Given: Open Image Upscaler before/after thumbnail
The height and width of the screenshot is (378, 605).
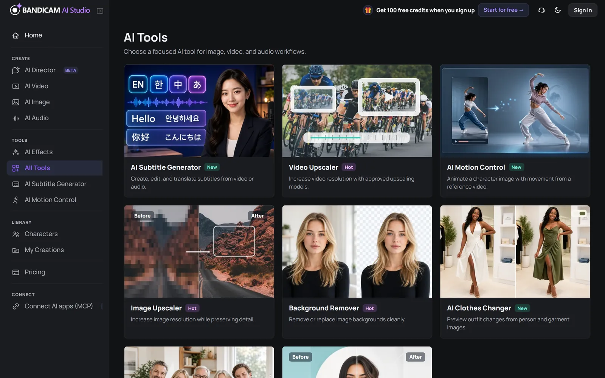Looking at the screenshot, I should [199, 252].
